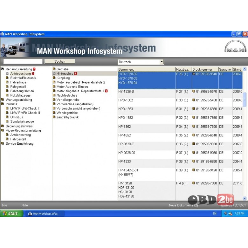The width and height of the screenshot is (248, 248).
Task: Collapse the Hinterachse folder node
Action: [x=54, y=73]
